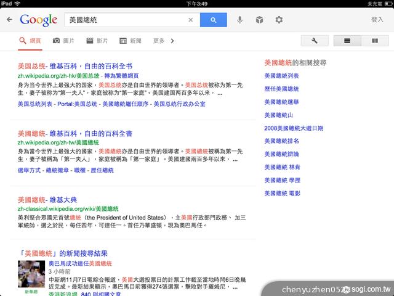Open sitelink Portal:美国总统
This screenshot has height=296, width=394.
pyautogui.click(x=77, y=104)
